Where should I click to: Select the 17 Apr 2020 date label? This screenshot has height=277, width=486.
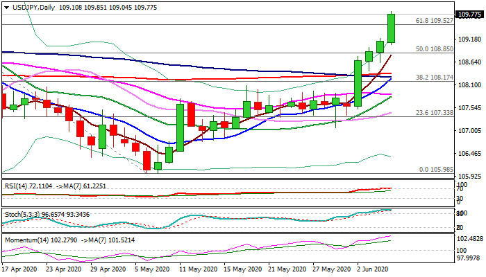[19, 269]
